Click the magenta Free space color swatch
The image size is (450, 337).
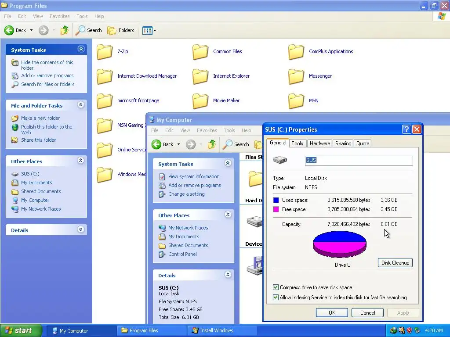pyautogui.click(x=276, y=209)
